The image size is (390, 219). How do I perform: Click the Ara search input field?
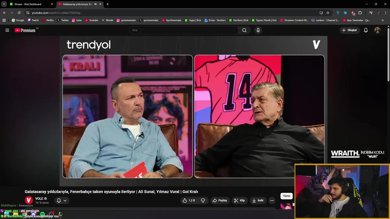[183, 30]
